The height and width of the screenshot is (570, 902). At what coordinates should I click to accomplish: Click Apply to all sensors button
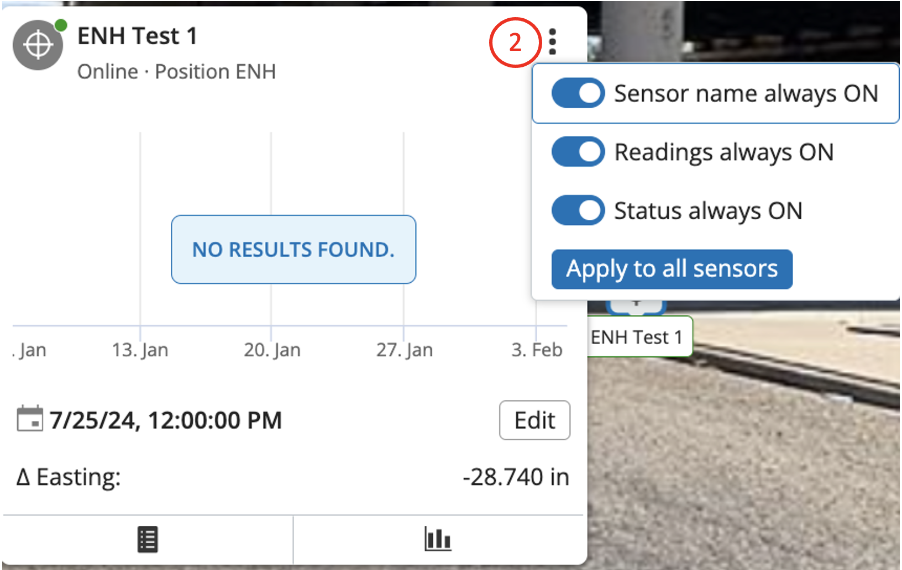672,270
